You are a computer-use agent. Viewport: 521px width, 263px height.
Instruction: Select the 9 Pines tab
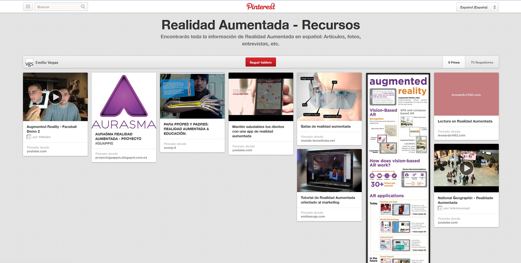pos(454,62)
